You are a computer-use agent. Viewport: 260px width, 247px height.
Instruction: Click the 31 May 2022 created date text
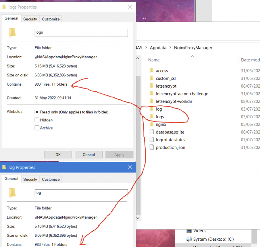(53, 98)
